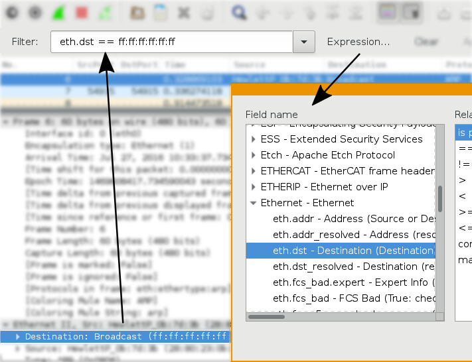The height and width of the screenshot is (362, 472).
Task: Close the capture file (X icon)
Action: pyautogui.click(x=184, y=13)
